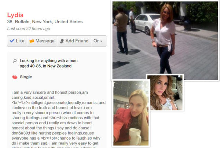The height and width of the screenshot is (148, 220).
Task: Open the car selfie thumbnail photo
Action: pyautogui.click(x=165, y=93)
